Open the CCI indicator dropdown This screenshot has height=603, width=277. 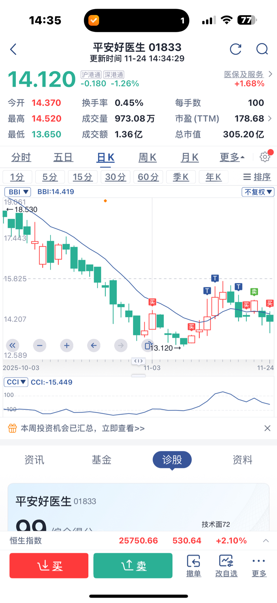[x=16, y=382]
